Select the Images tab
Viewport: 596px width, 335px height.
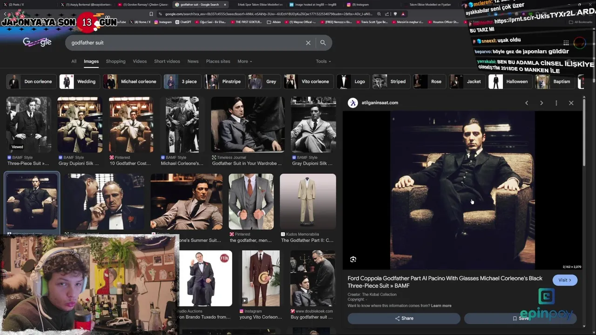pyautogui.click(x=91, y=61)
